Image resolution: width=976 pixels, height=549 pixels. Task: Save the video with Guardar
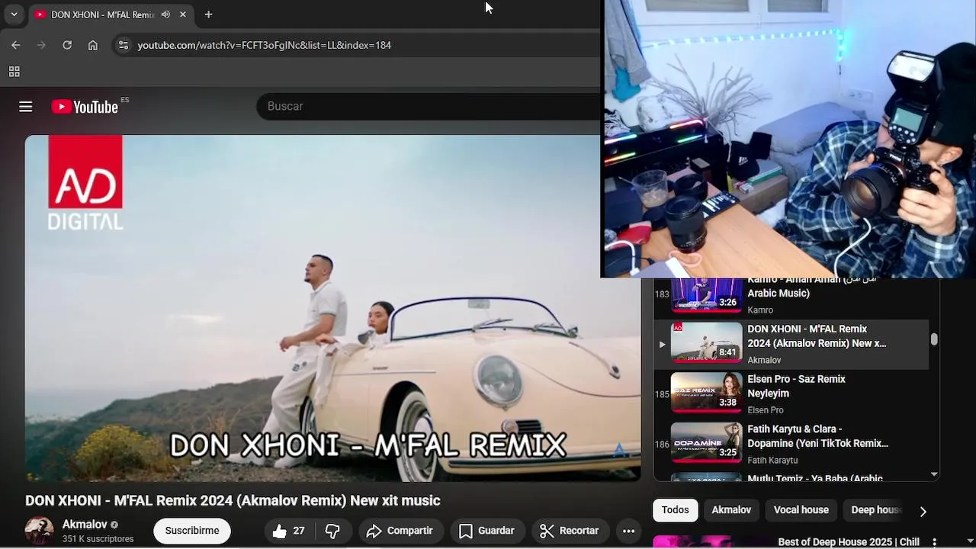coord(488,531)
